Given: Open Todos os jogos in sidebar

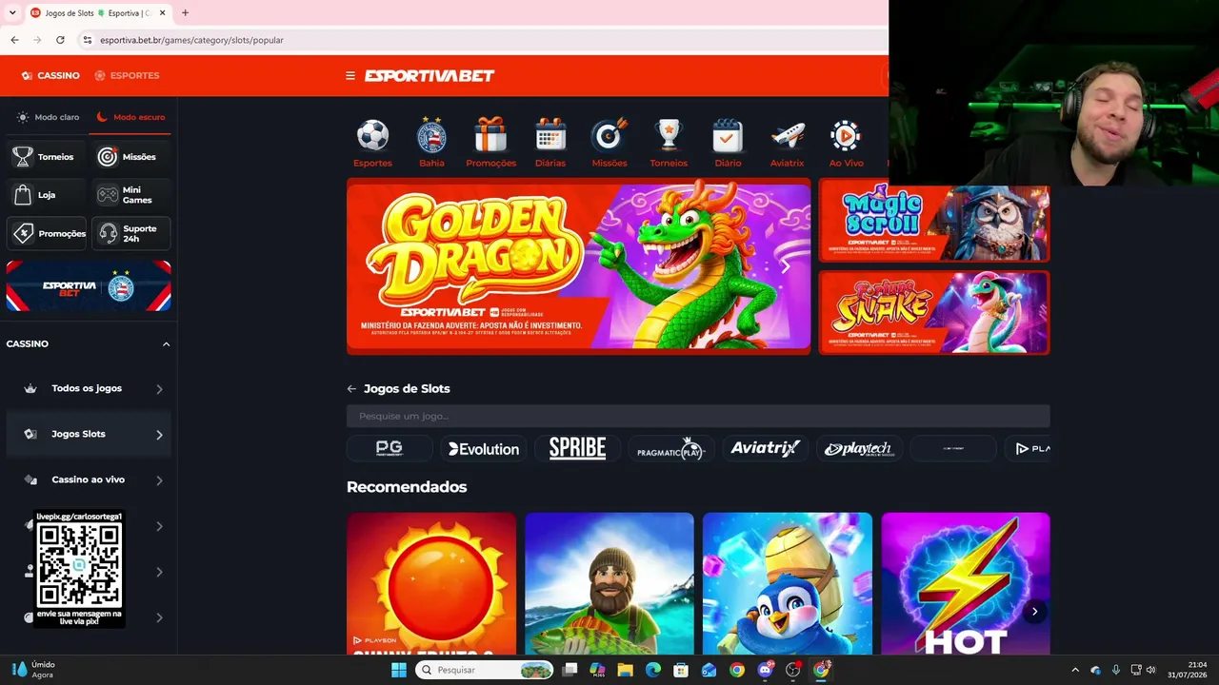Looking at the screenshot, I should (x=87, y=388).
